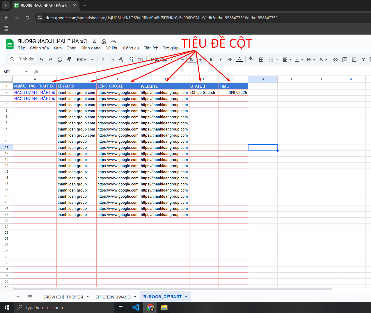Toggle Italic formatting
Viewport: 371px width, 313px height.
pyautogui.click(x=221, y=60)
